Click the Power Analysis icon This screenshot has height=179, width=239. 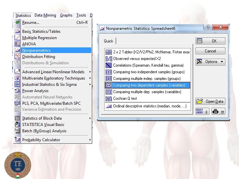(x=17, y=91)
